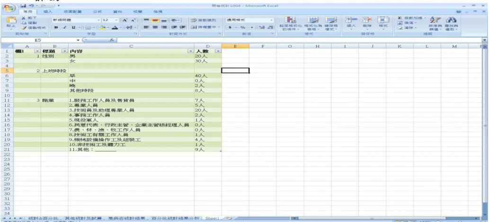Click 自動加總 AutoSum

coord(410,18)
